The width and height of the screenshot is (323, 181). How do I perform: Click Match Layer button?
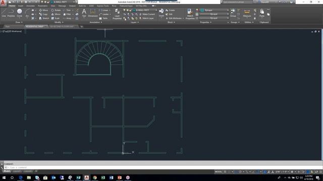coord(146,18)
